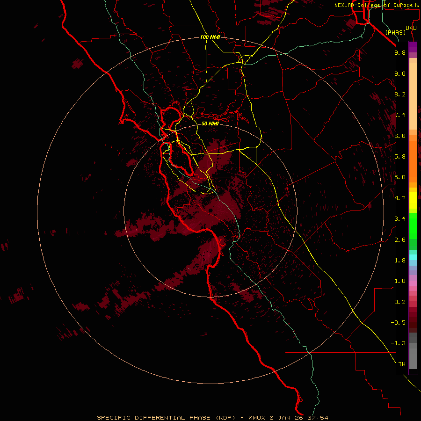Click the 4.2 value on the legend
The width and height of the screenshot is (421, 421).
[400, 198]
